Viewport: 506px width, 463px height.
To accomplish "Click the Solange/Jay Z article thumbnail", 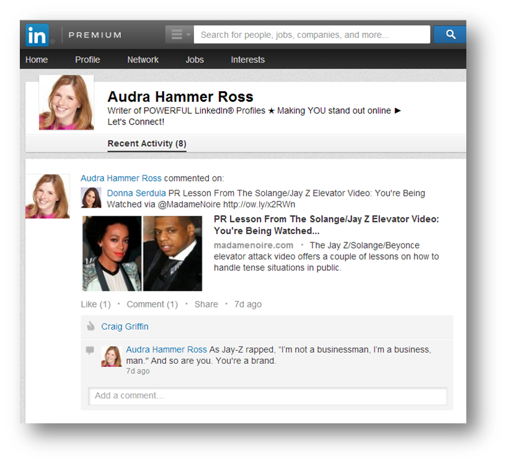I will point(141,254).
